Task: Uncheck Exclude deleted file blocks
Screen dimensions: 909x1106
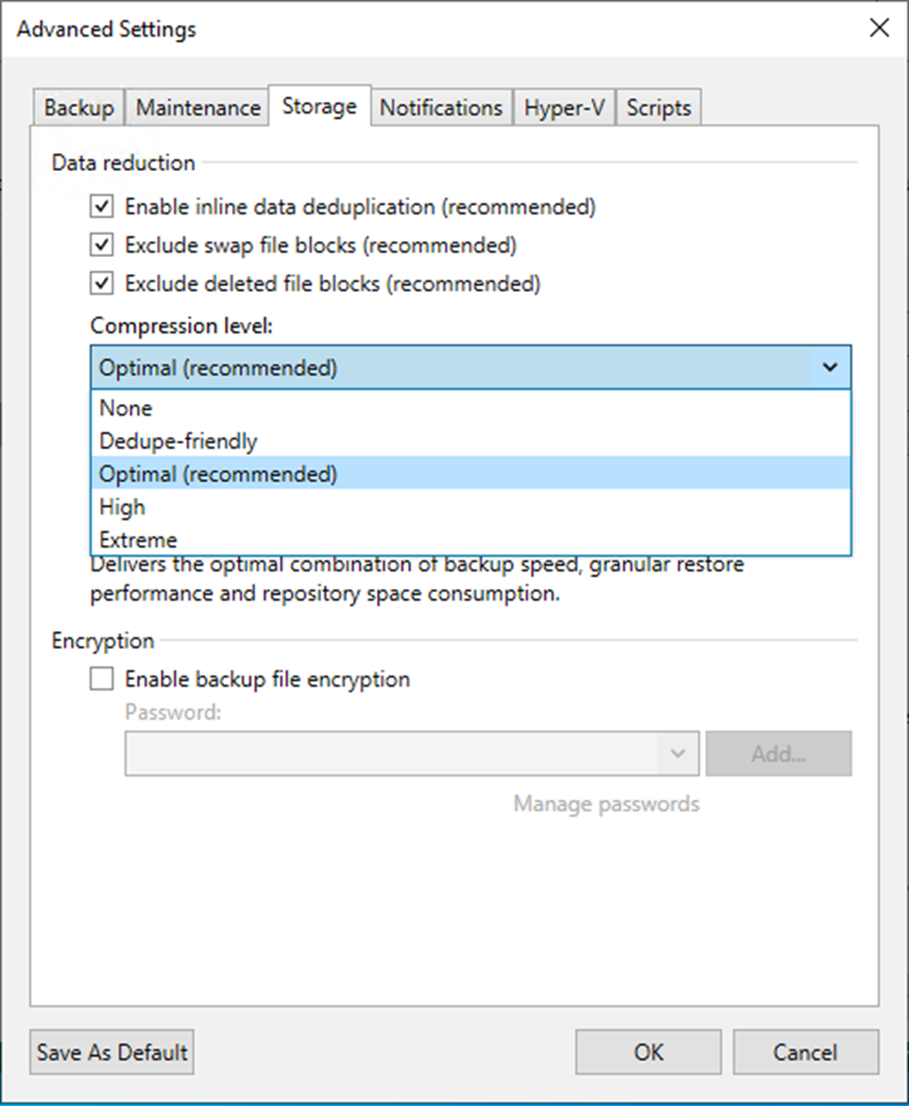Action: pyautogui.click(x=100, y=283)
